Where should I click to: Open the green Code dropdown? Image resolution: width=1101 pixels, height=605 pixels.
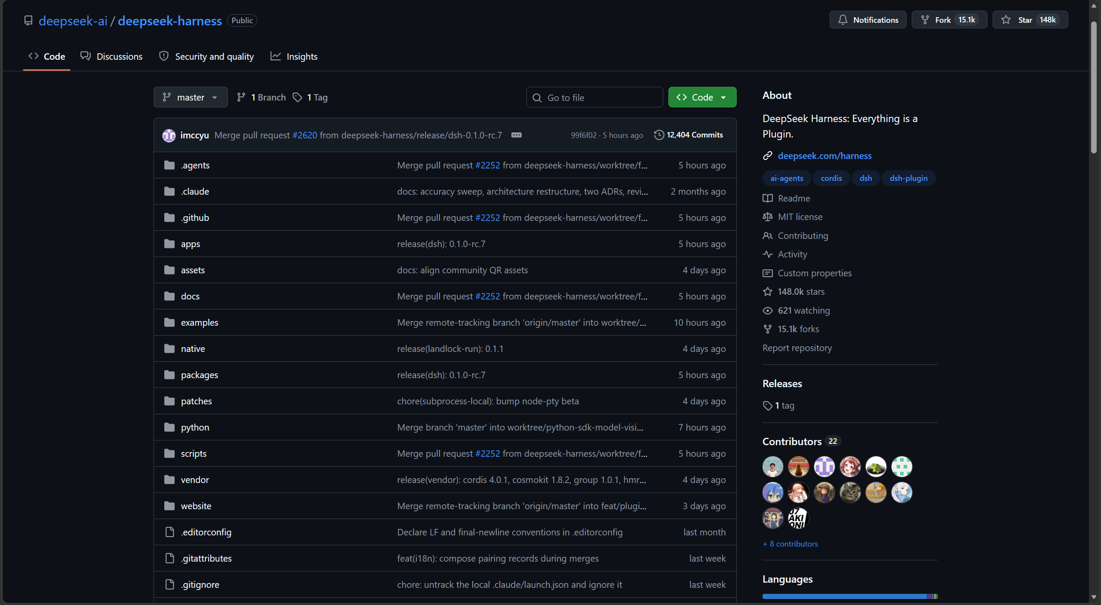[x=702, y=98]
